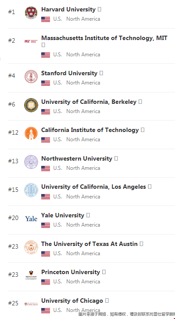Viewport: 175px width, 319px height.
Task: Click the Yale wordmark logo
Action: pyautogui.click(x=31, y=219)
